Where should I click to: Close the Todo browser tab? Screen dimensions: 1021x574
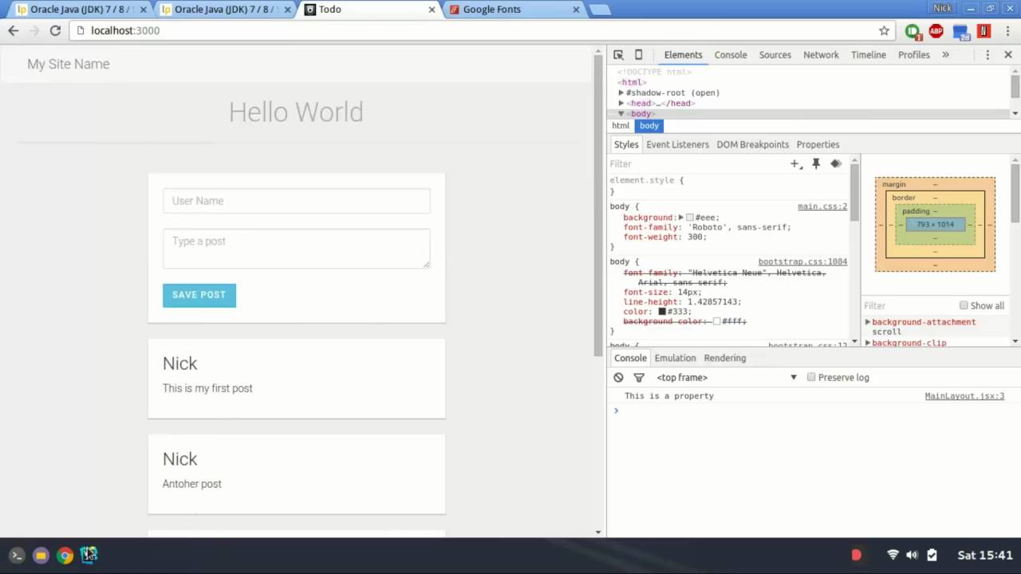[432, 10]
